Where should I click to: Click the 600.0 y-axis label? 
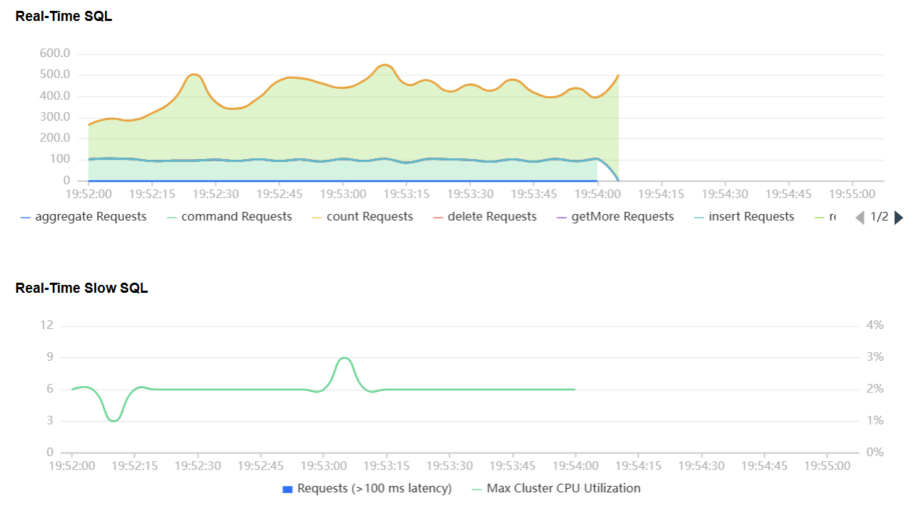coord(56,54)
